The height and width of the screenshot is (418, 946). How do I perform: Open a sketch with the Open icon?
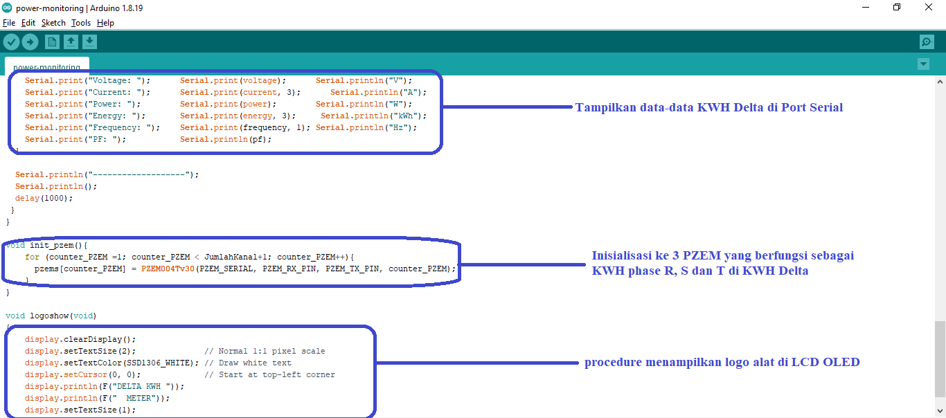tap(71, 42)
